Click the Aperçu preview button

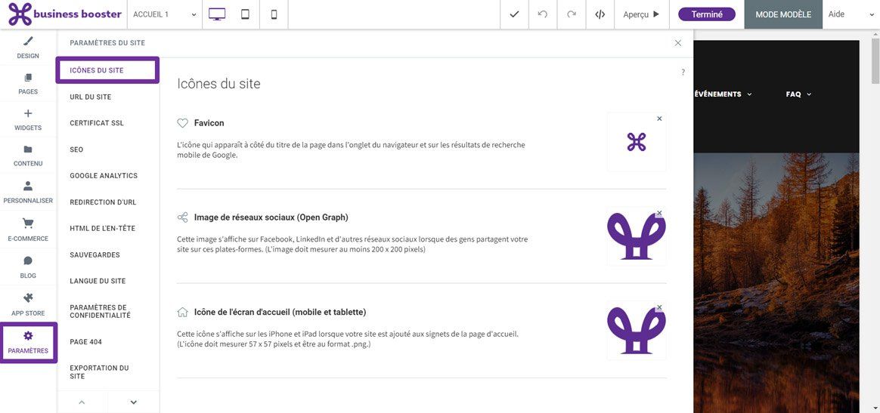click(x=642, y=14)
